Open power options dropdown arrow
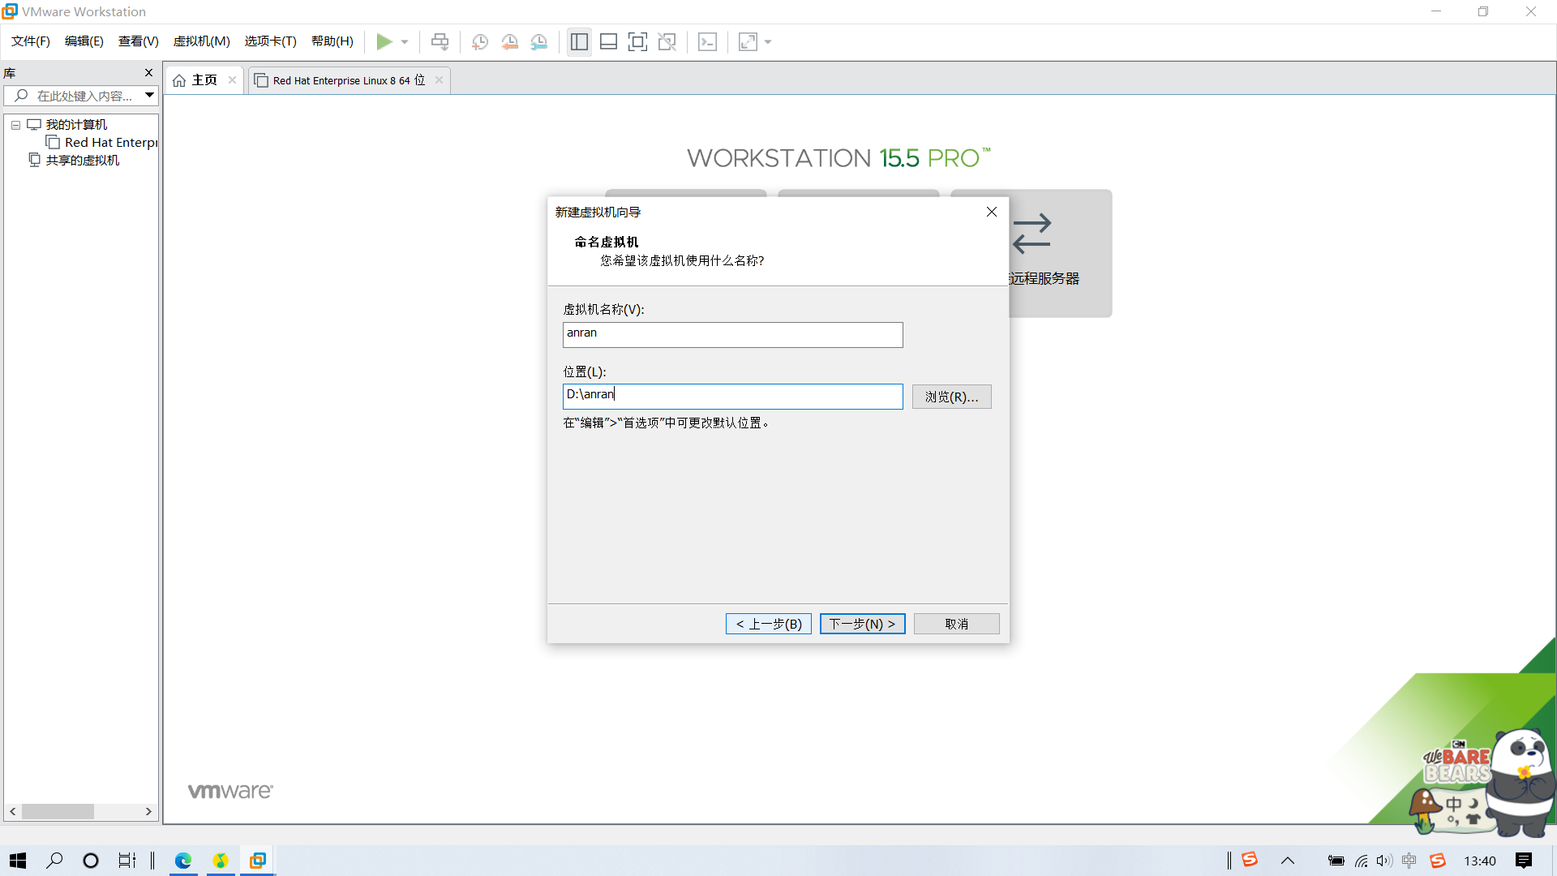The width and height of the screenshot is (1557, 876). pos(405,41)
